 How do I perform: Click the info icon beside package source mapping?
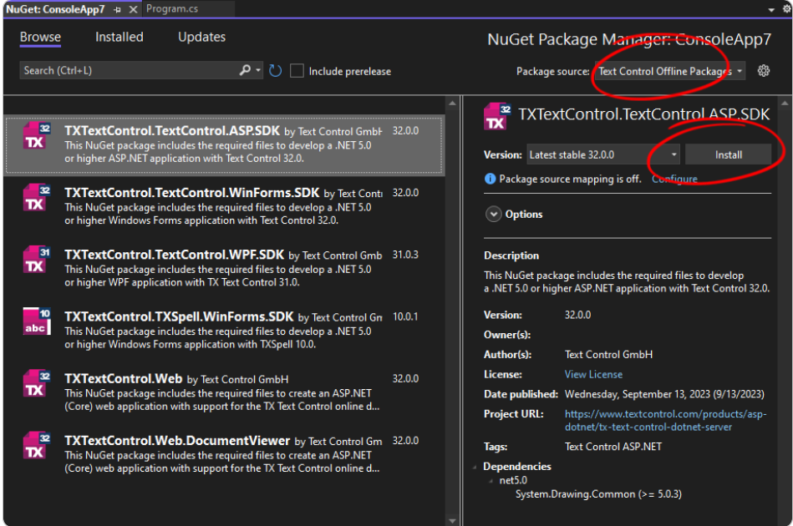490,179
